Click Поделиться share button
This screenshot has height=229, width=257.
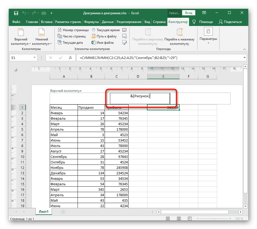point(230,22)
